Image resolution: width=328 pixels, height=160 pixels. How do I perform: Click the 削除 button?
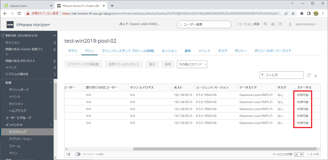click(x=168, y=64)
